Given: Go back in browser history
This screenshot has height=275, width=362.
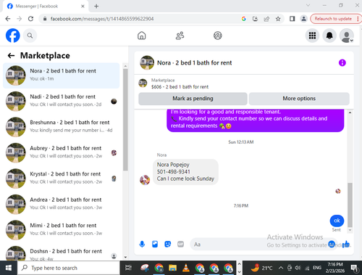Looking at the screenshot, I should coord(8,19).
